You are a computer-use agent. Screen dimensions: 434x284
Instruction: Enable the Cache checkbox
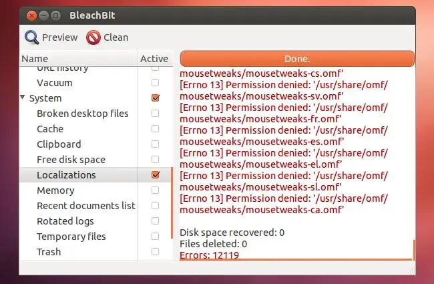(x=156, y=129)
